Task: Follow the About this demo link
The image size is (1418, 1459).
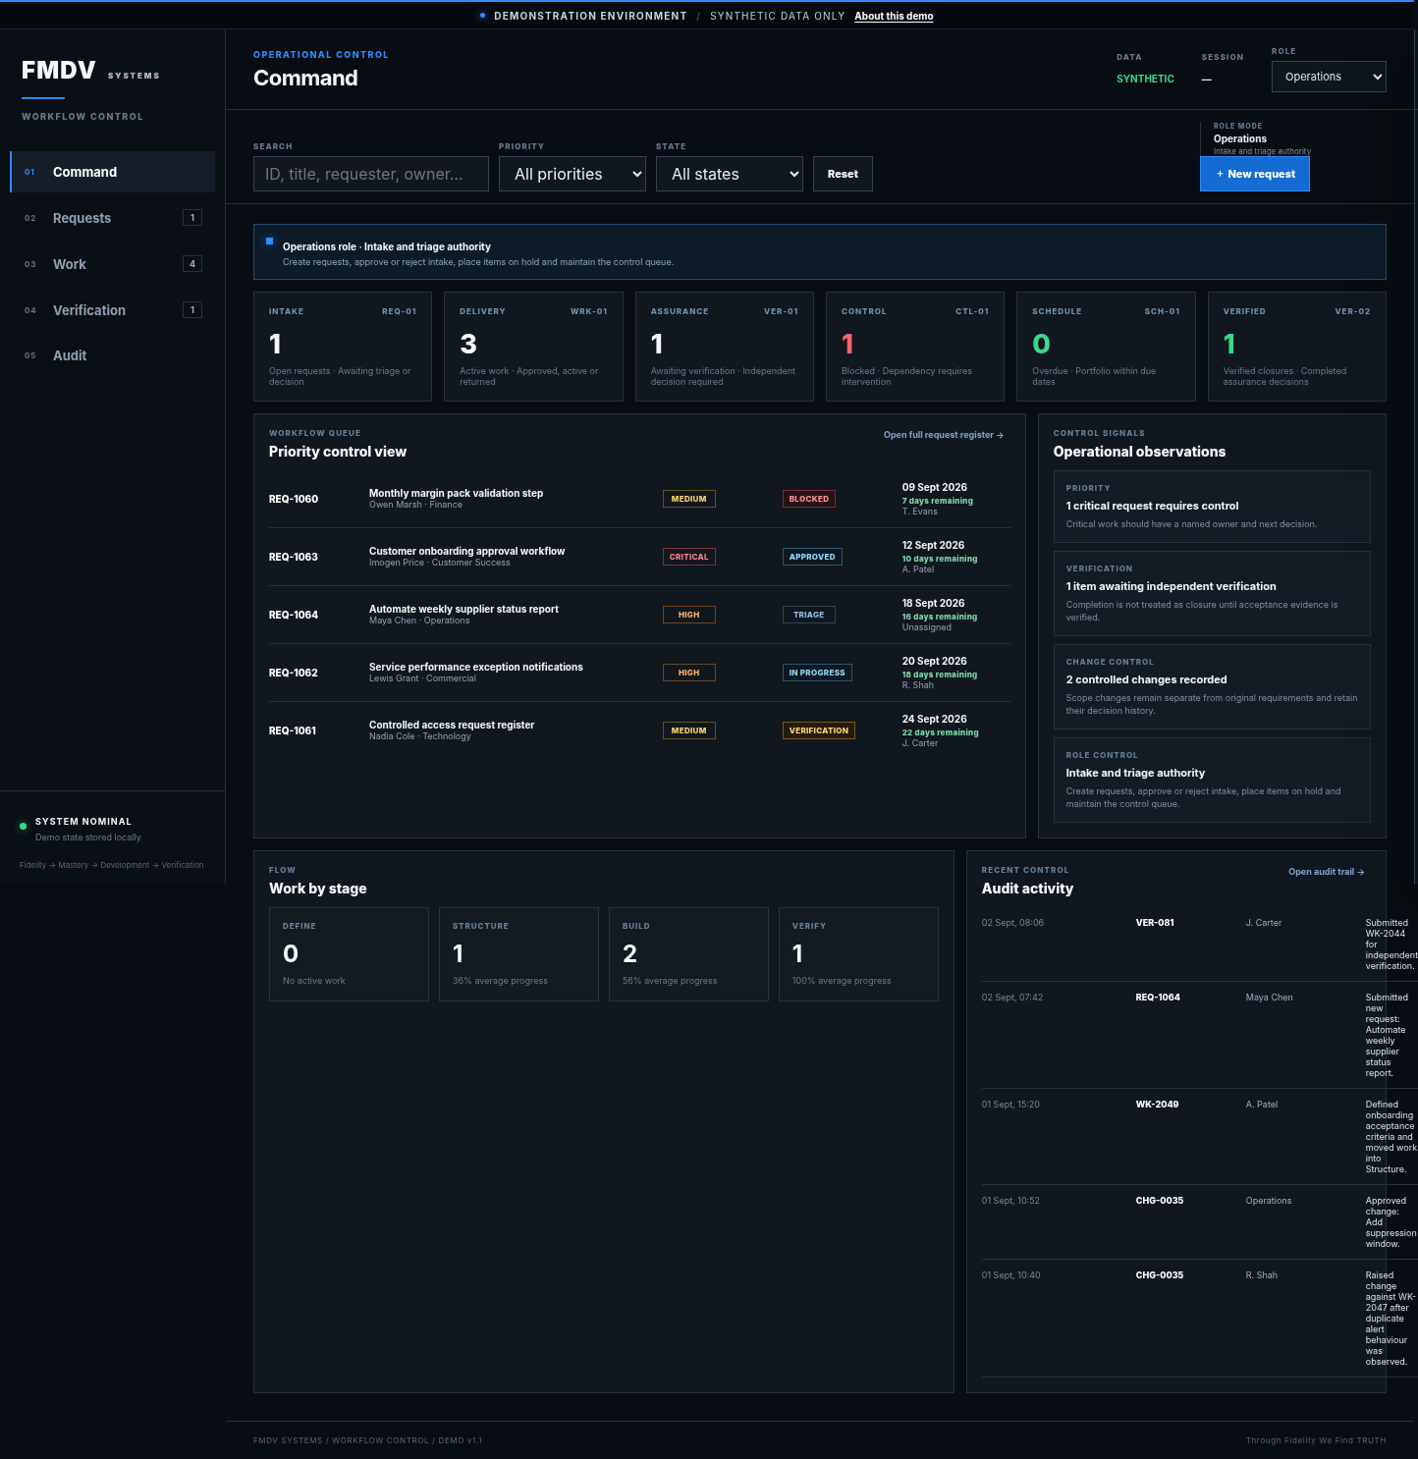Action: (894, 16)
